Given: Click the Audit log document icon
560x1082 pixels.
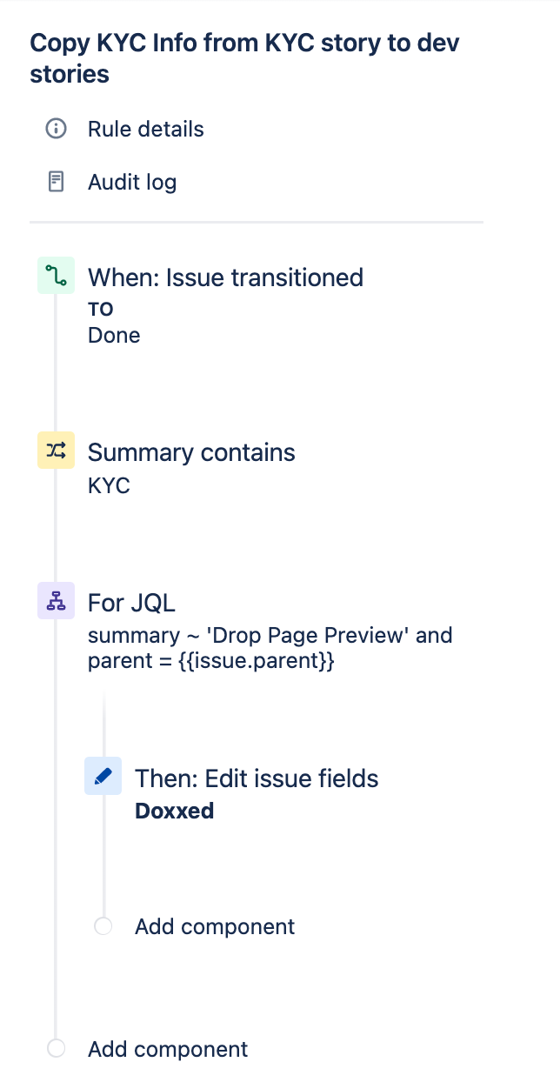Looking at the screenshot, I should tap(56, 182).
